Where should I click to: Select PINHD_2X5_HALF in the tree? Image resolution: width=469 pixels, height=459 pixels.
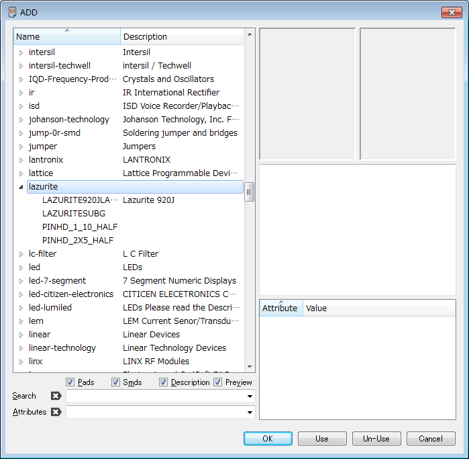pyautogui.click(x=78, y=241)
